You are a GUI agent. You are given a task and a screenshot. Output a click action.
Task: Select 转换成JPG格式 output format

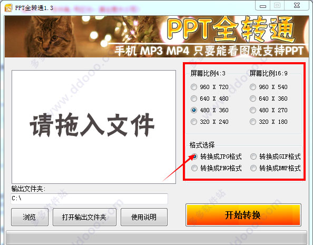click(216, 156)
